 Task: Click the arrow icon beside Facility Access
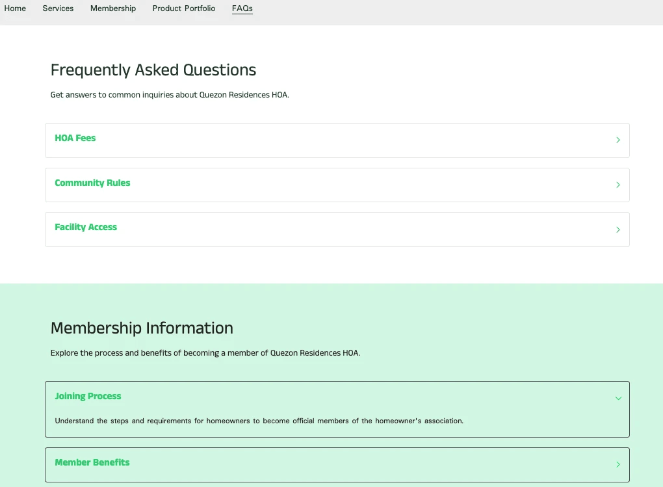617,230
